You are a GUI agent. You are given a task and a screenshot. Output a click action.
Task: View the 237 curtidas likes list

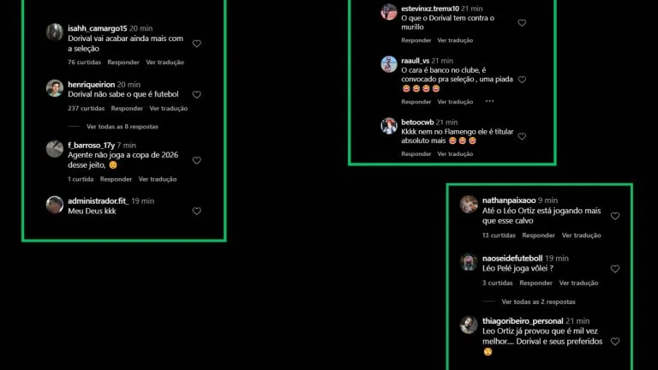coord(86,108)
